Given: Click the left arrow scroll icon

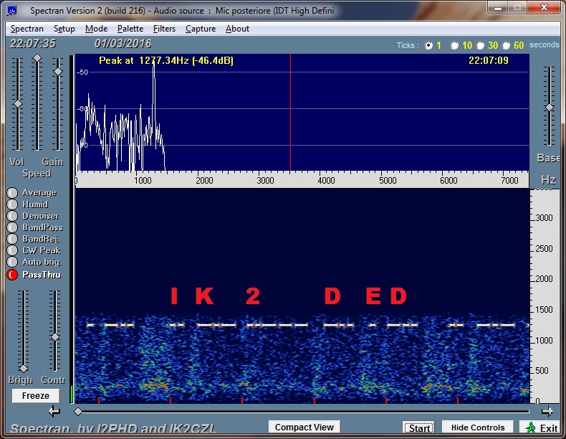Looking at the screenshot, I should click(x=54, y=411).
